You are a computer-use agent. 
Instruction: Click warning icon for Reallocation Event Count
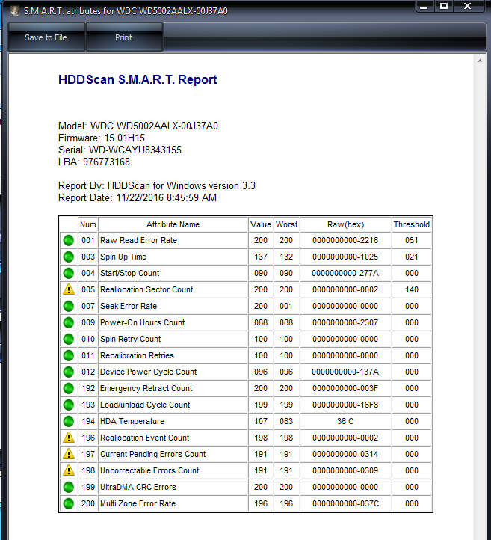pyautogui.click(x=69, y=438)
